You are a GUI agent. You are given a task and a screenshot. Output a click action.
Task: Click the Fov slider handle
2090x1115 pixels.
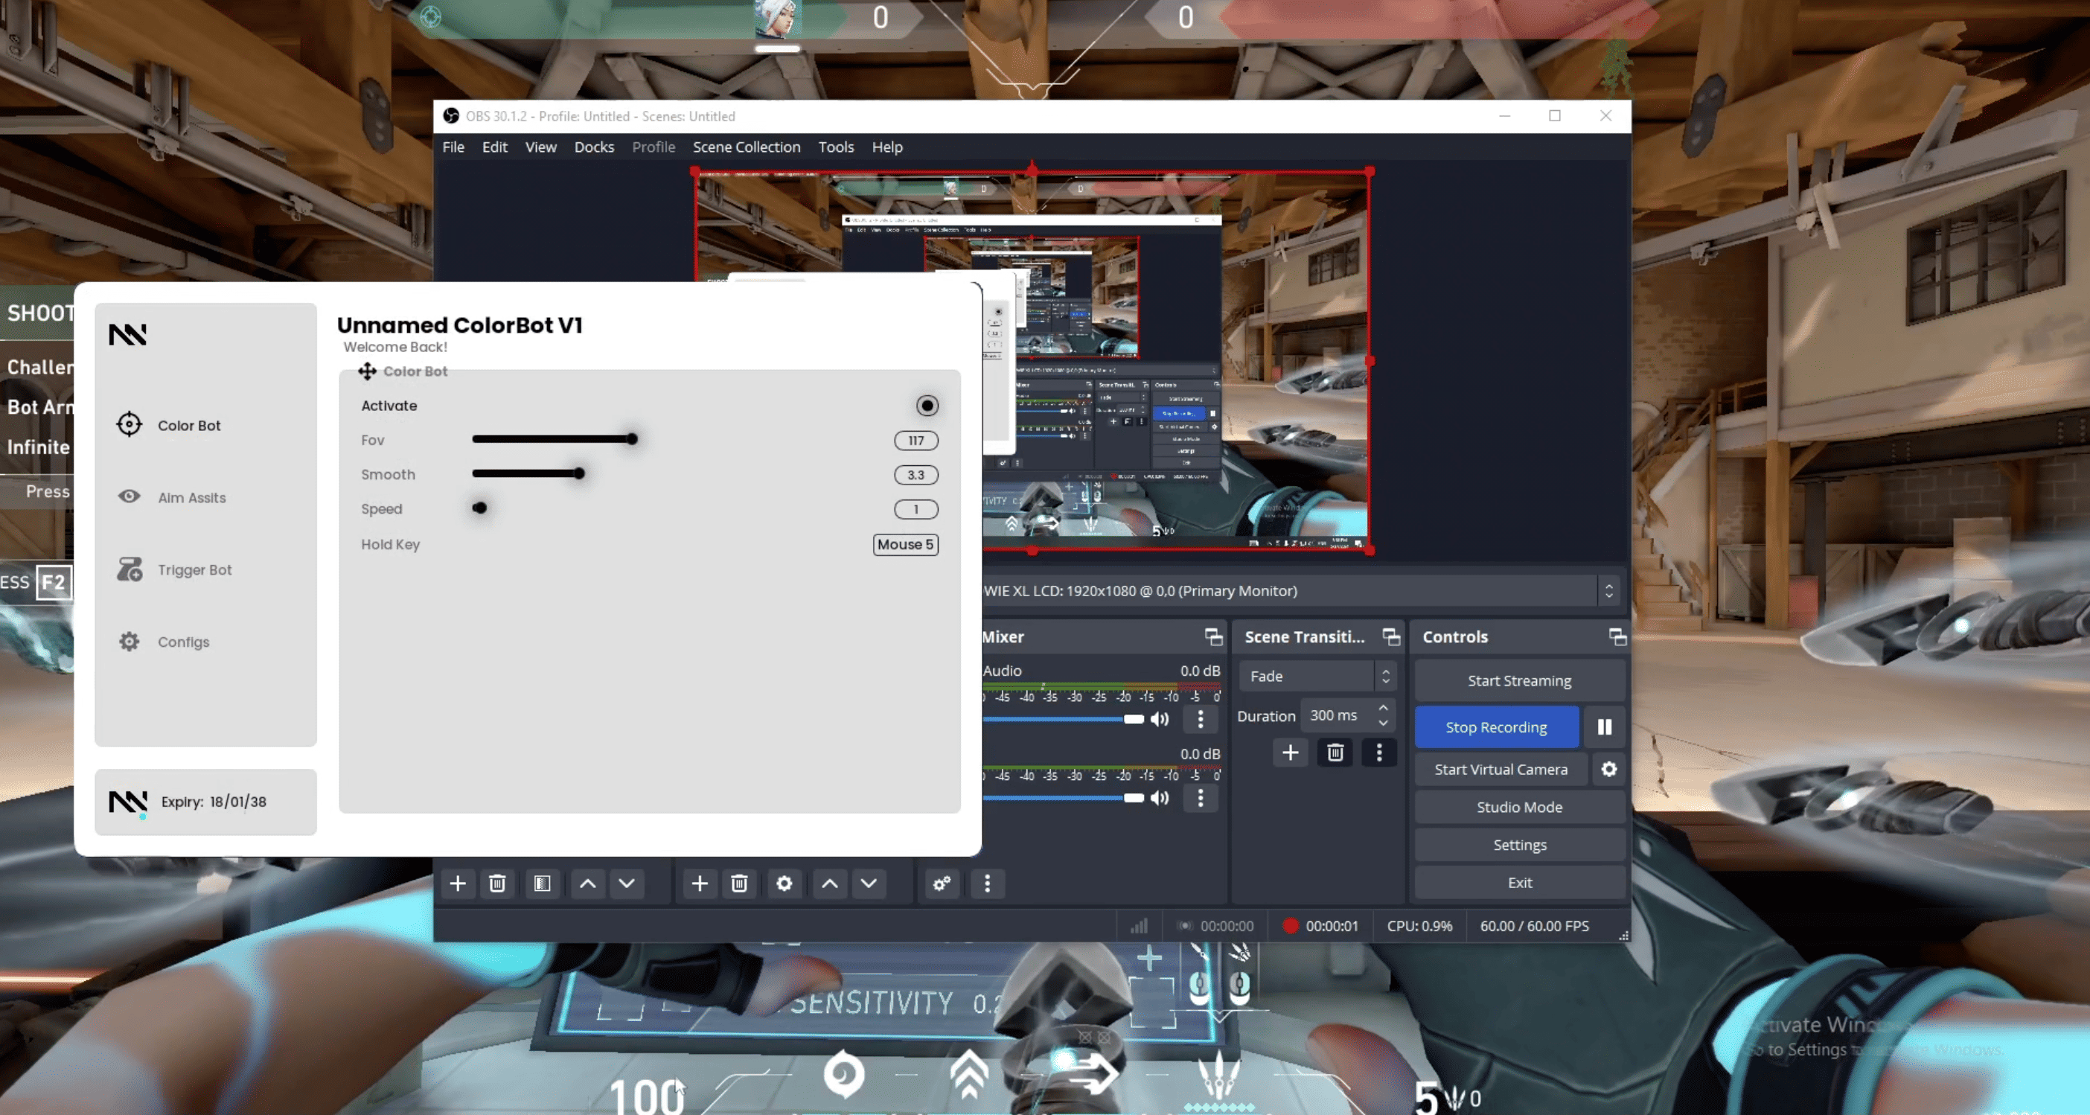632,439
